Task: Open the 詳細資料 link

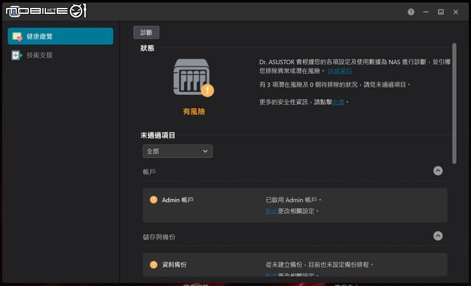Action: click(x=339, y=71)
